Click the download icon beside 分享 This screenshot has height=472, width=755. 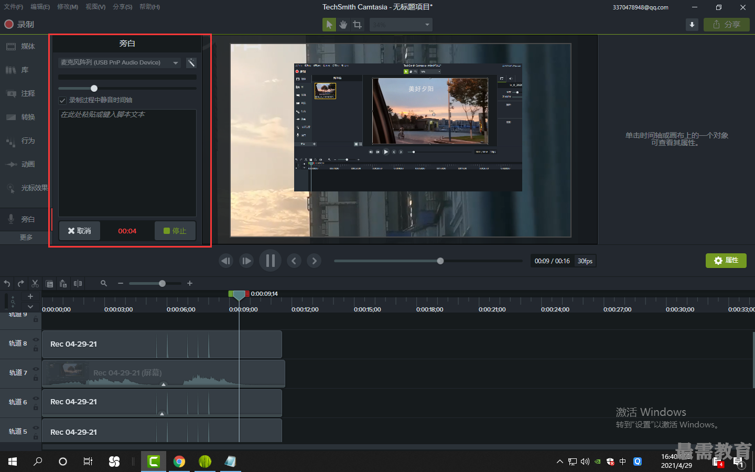(692, 25)
